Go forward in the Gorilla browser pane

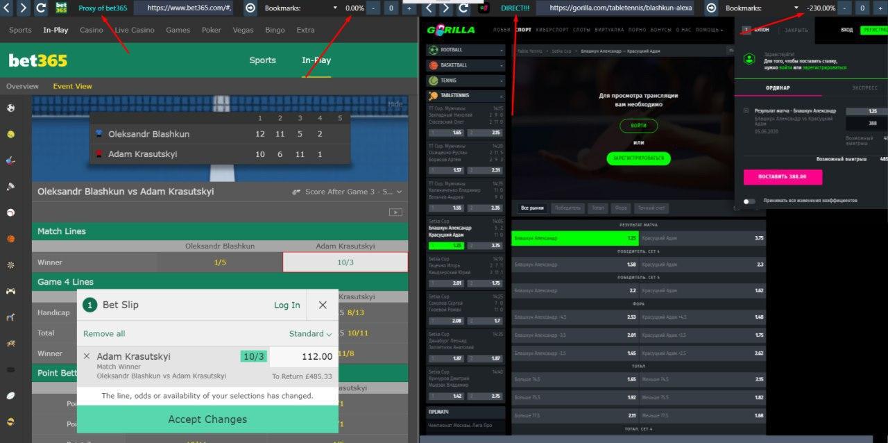446,8
